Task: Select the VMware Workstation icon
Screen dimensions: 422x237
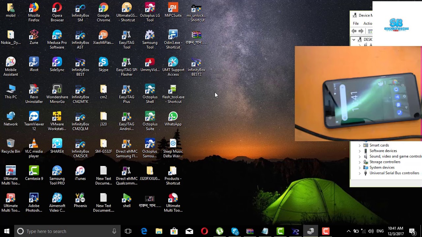Action: click(57, 121)
